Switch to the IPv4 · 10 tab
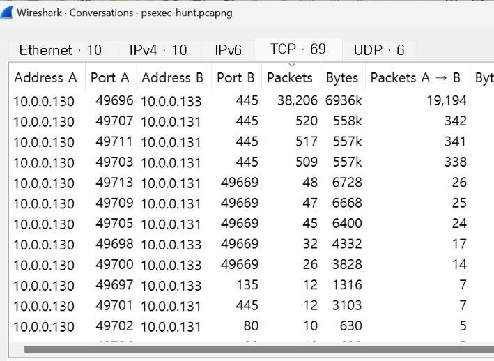The height and width of the screenshot is (361, 494). point(158,50)
